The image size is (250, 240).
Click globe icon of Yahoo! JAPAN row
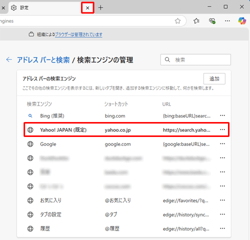click(x=30, y=130)
